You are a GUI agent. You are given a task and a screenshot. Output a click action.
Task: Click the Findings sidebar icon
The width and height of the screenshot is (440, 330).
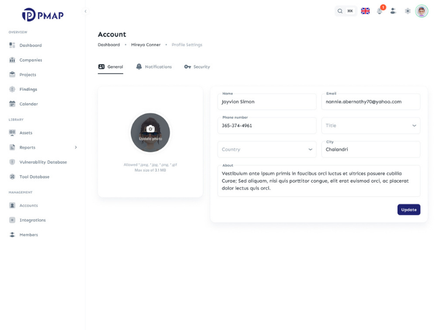click(x=12, y=89)
